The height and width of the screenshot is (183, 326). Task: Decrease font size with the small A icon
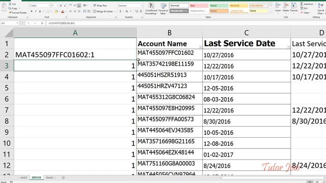pos(65,6)
